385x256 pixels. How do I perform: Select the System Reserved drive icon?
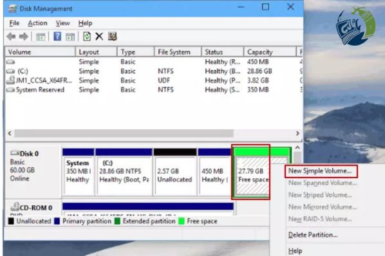(x=10, y=90)
